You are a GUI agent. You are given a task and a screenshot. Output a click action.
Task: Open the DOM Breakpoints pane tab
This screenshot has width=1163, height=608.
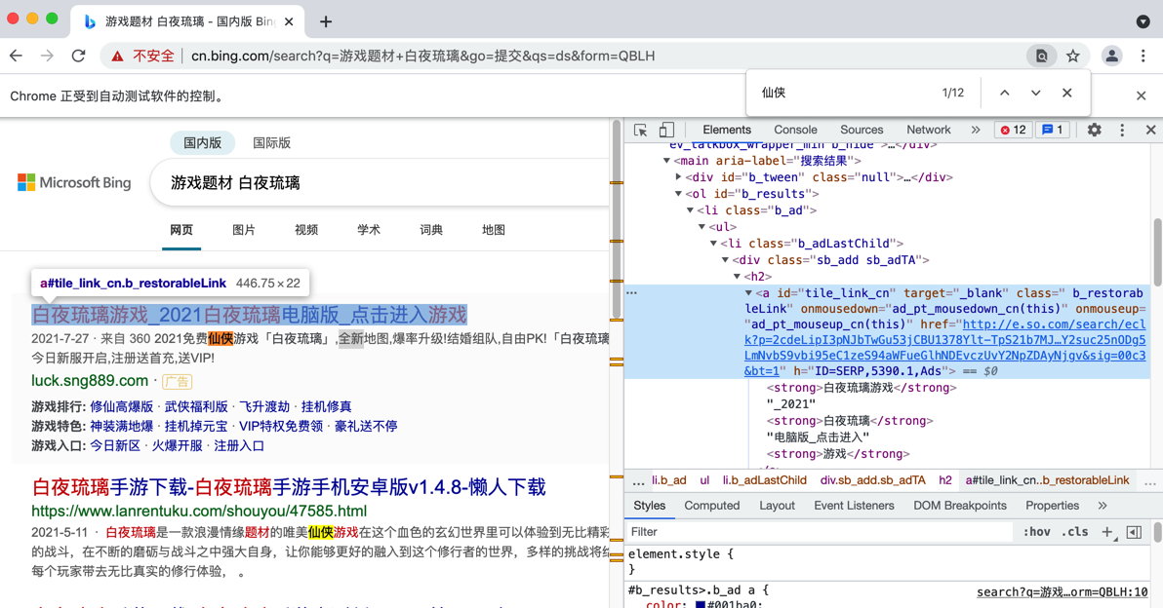click(x=960, y=505)
